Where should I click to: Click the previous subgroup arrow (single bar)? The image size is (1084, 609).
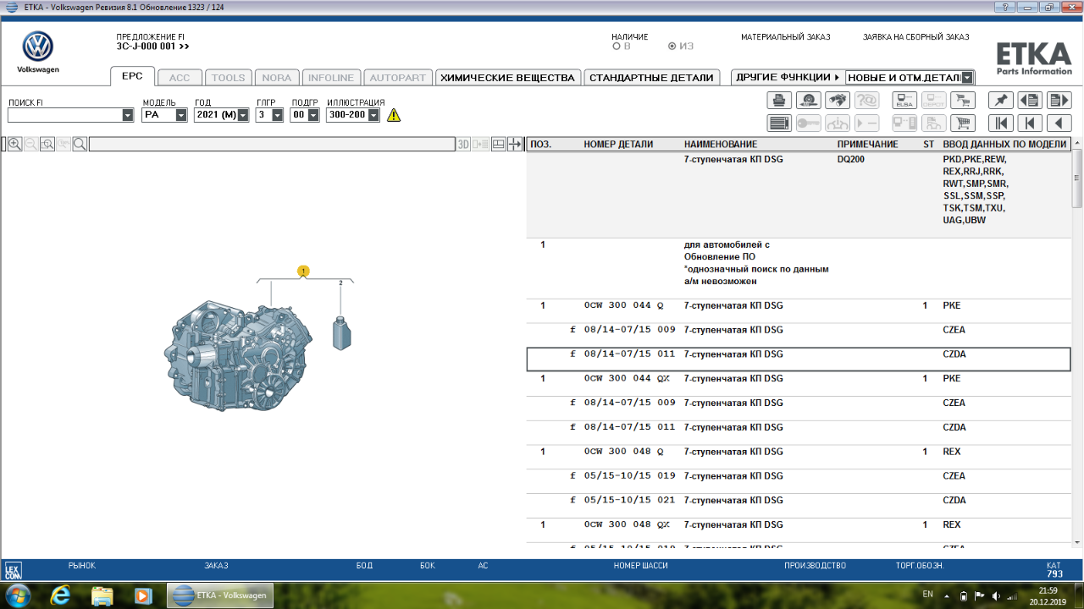(x=1030, y=123)
